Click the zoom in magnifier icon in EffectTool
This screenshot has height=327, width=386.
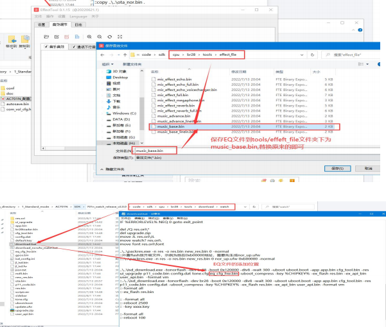coord(89,37)
